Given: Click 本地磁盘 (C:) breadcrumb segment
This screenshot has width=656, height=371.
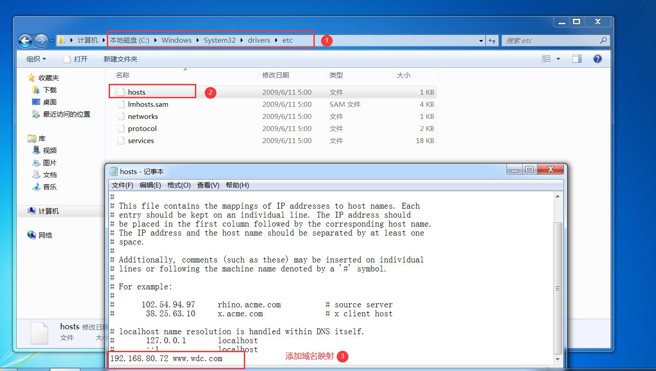Looking at the screenshot, I should [x=130, y=40].
